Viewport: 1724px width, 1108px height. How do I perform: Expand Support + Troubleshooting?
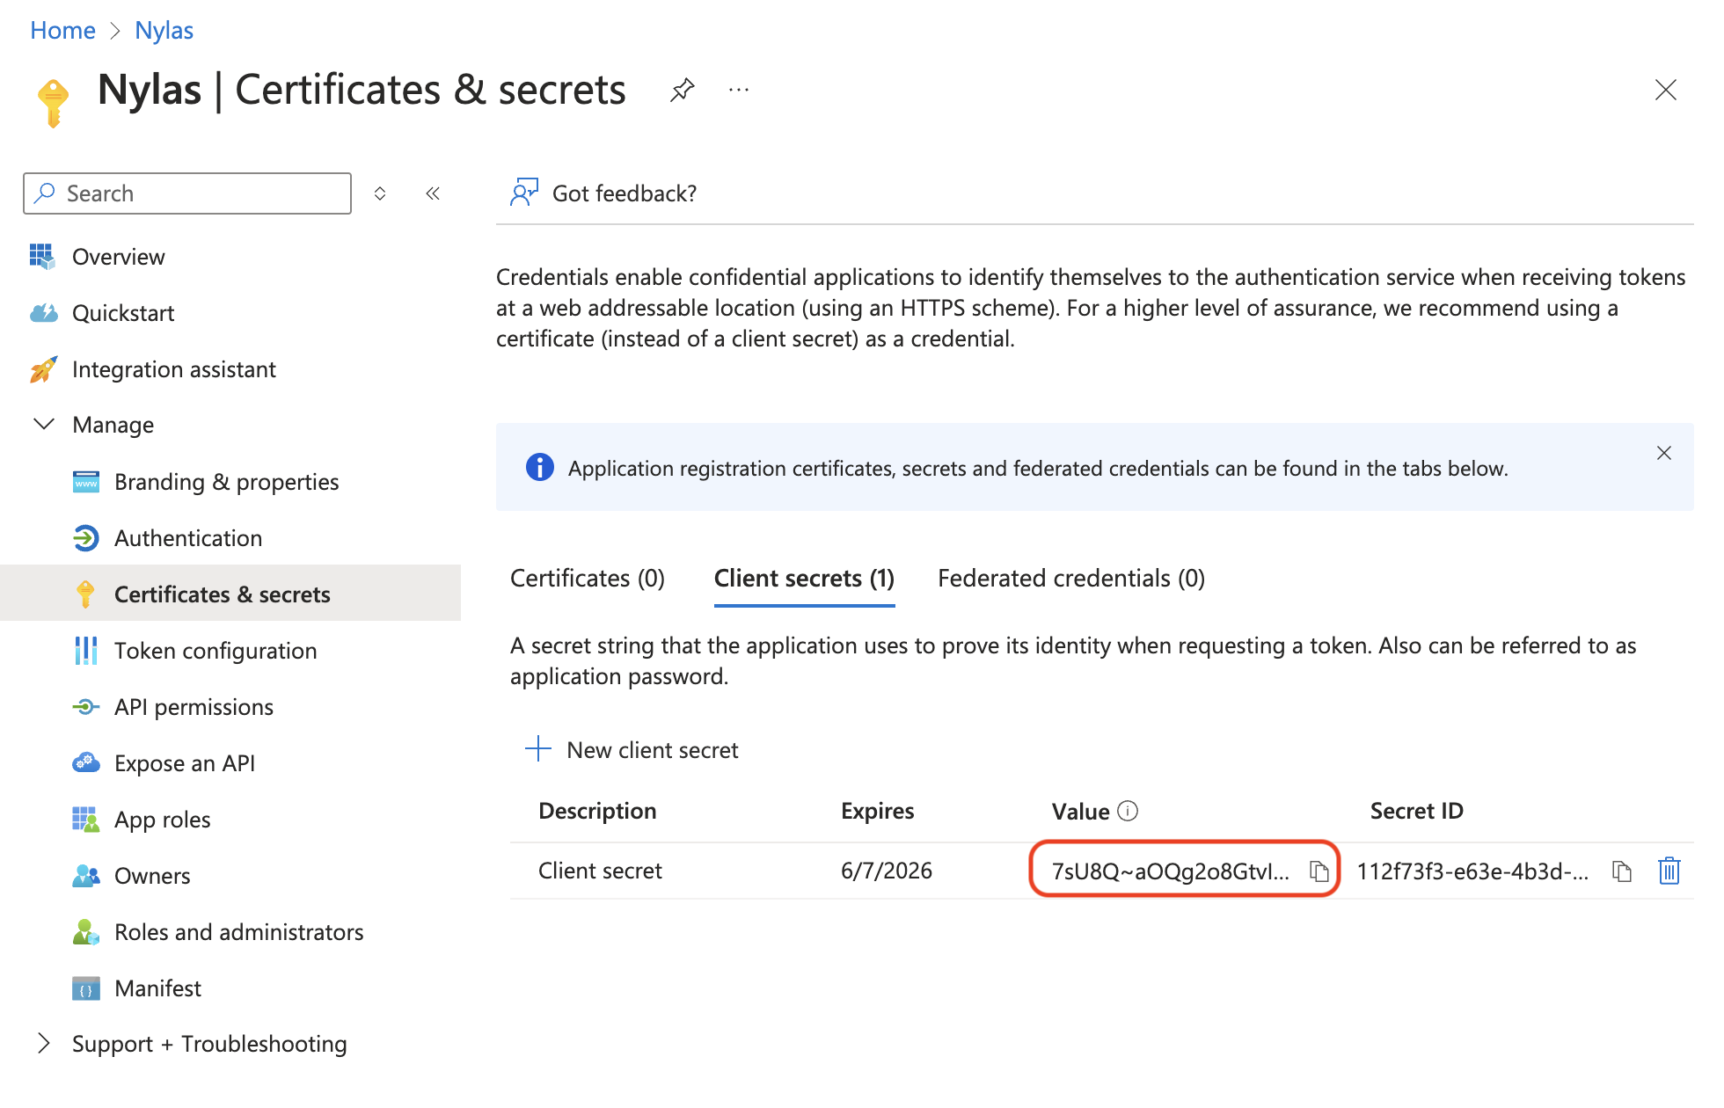coord(45,1043)
